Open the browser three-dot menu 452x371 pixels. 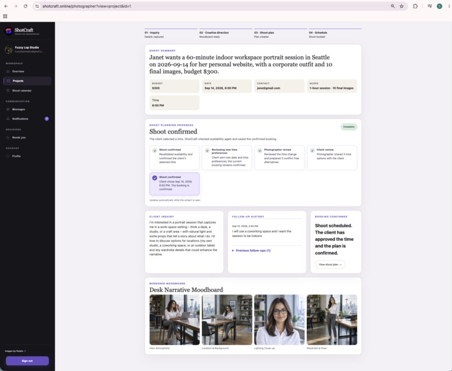pos(449,6)
